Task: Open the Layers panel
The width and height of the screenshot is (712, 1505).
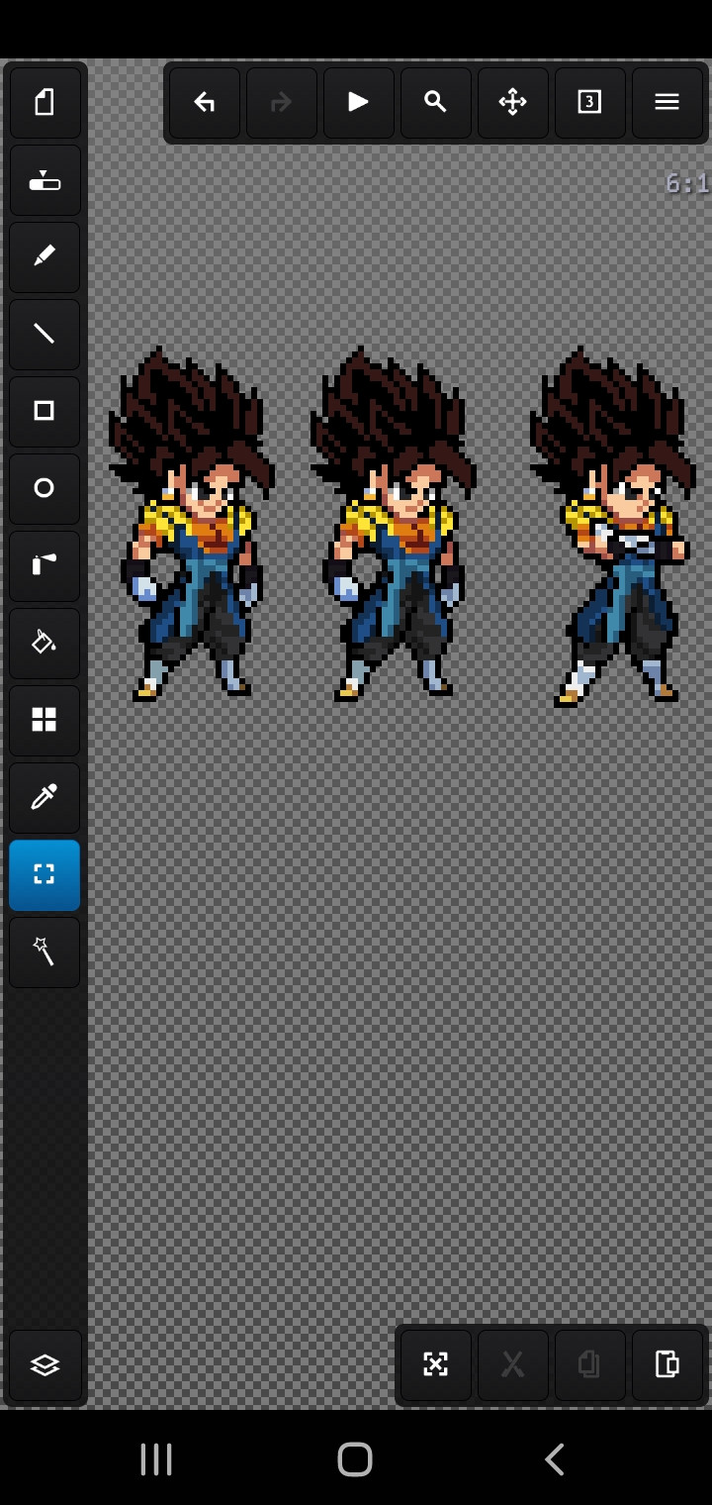Action: tap(44, 1365)
